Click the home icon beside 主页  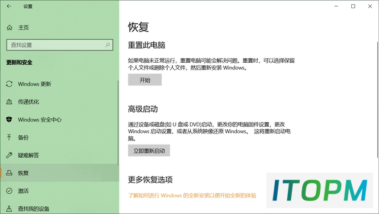[9, 28]
